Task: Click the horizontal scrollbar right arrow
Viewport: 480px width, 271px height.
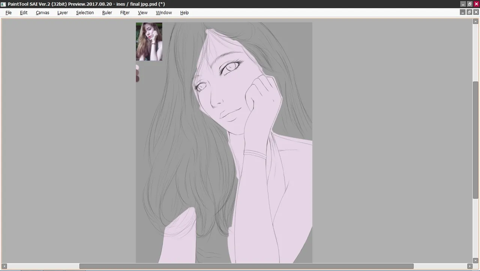Action: click(x=470, y=266)
